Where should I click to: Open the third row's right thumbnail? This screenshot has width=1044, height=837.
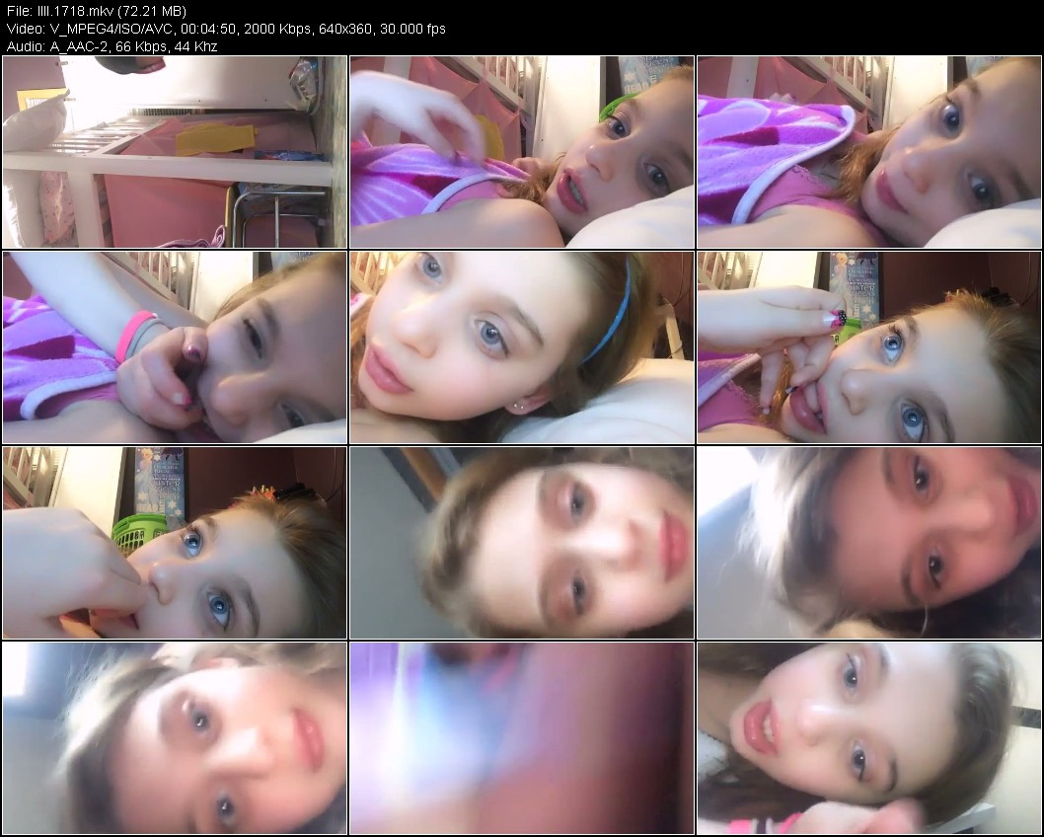coord(869,543)
